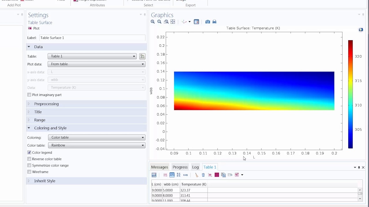Click Zoom Extents in Graphics toolbar

coord(173,22)
